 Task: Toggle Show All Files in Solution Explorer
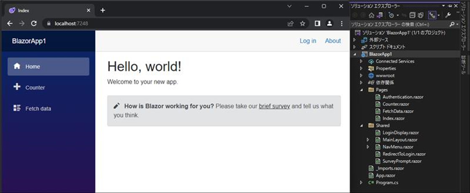click(x=421, y=15)
